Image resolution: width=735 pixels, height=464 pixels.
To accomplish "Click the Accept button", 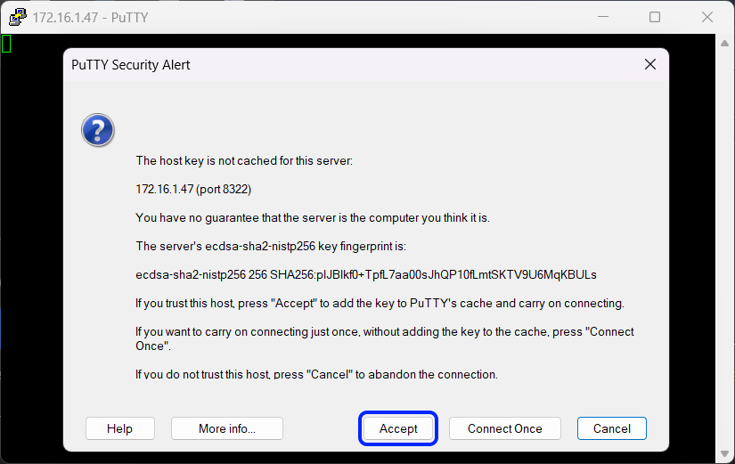I will click(398, 428).
